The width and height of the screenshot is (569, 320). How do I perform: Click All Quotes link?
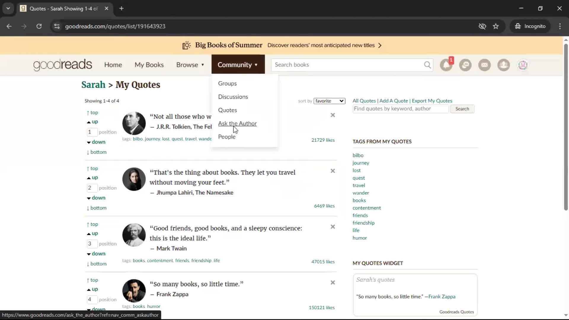tap(364, 101)
